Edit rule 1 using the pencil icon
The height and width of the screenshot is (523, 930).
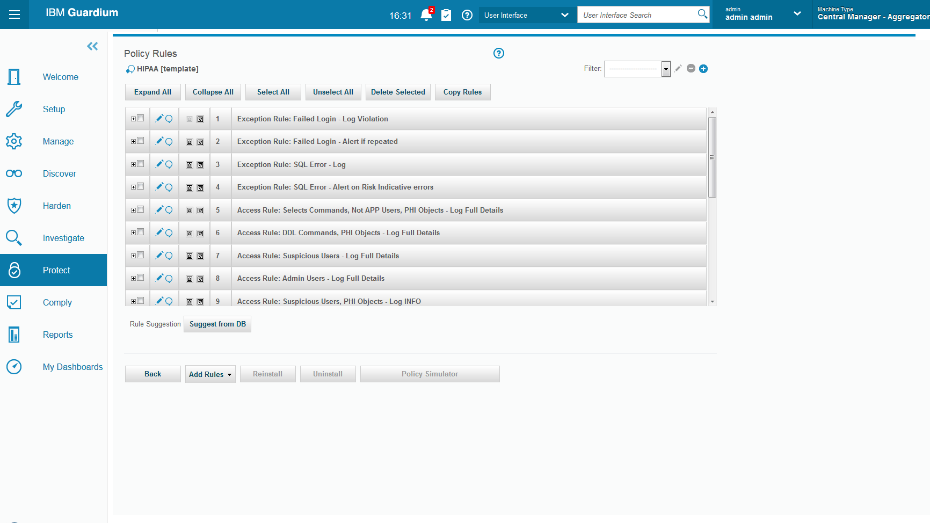(159, 118)
